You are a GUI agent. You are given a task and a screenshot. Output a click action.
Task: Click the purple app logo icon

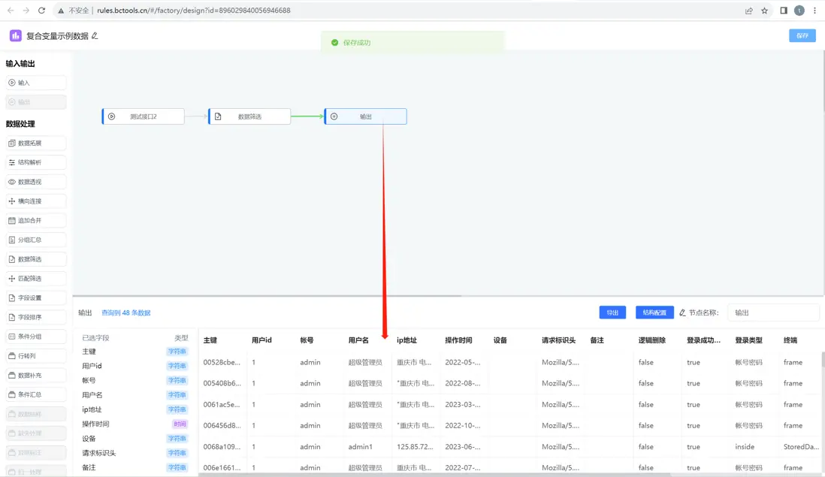click(x=15, y=36)
